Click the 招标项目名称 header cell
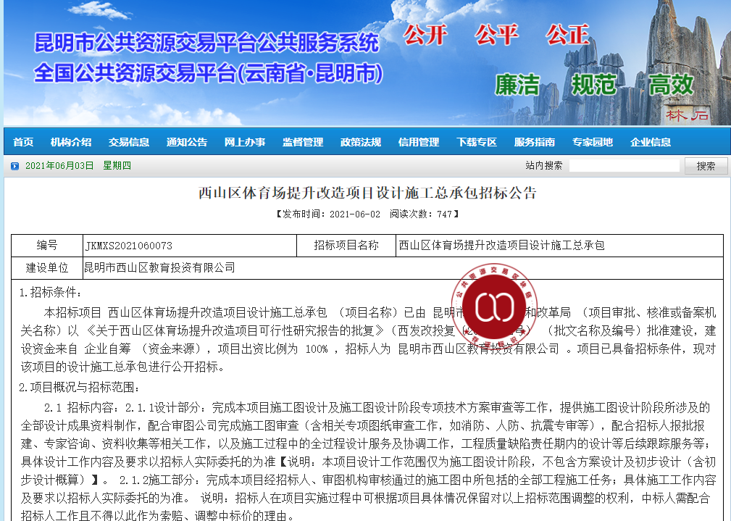731x521 pixels. pos(346,246)
